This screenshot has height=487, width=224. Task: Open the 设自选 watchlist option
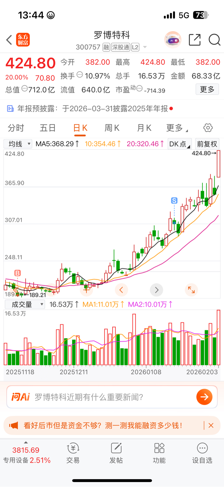pyautogui.click(x=202, y=453)
